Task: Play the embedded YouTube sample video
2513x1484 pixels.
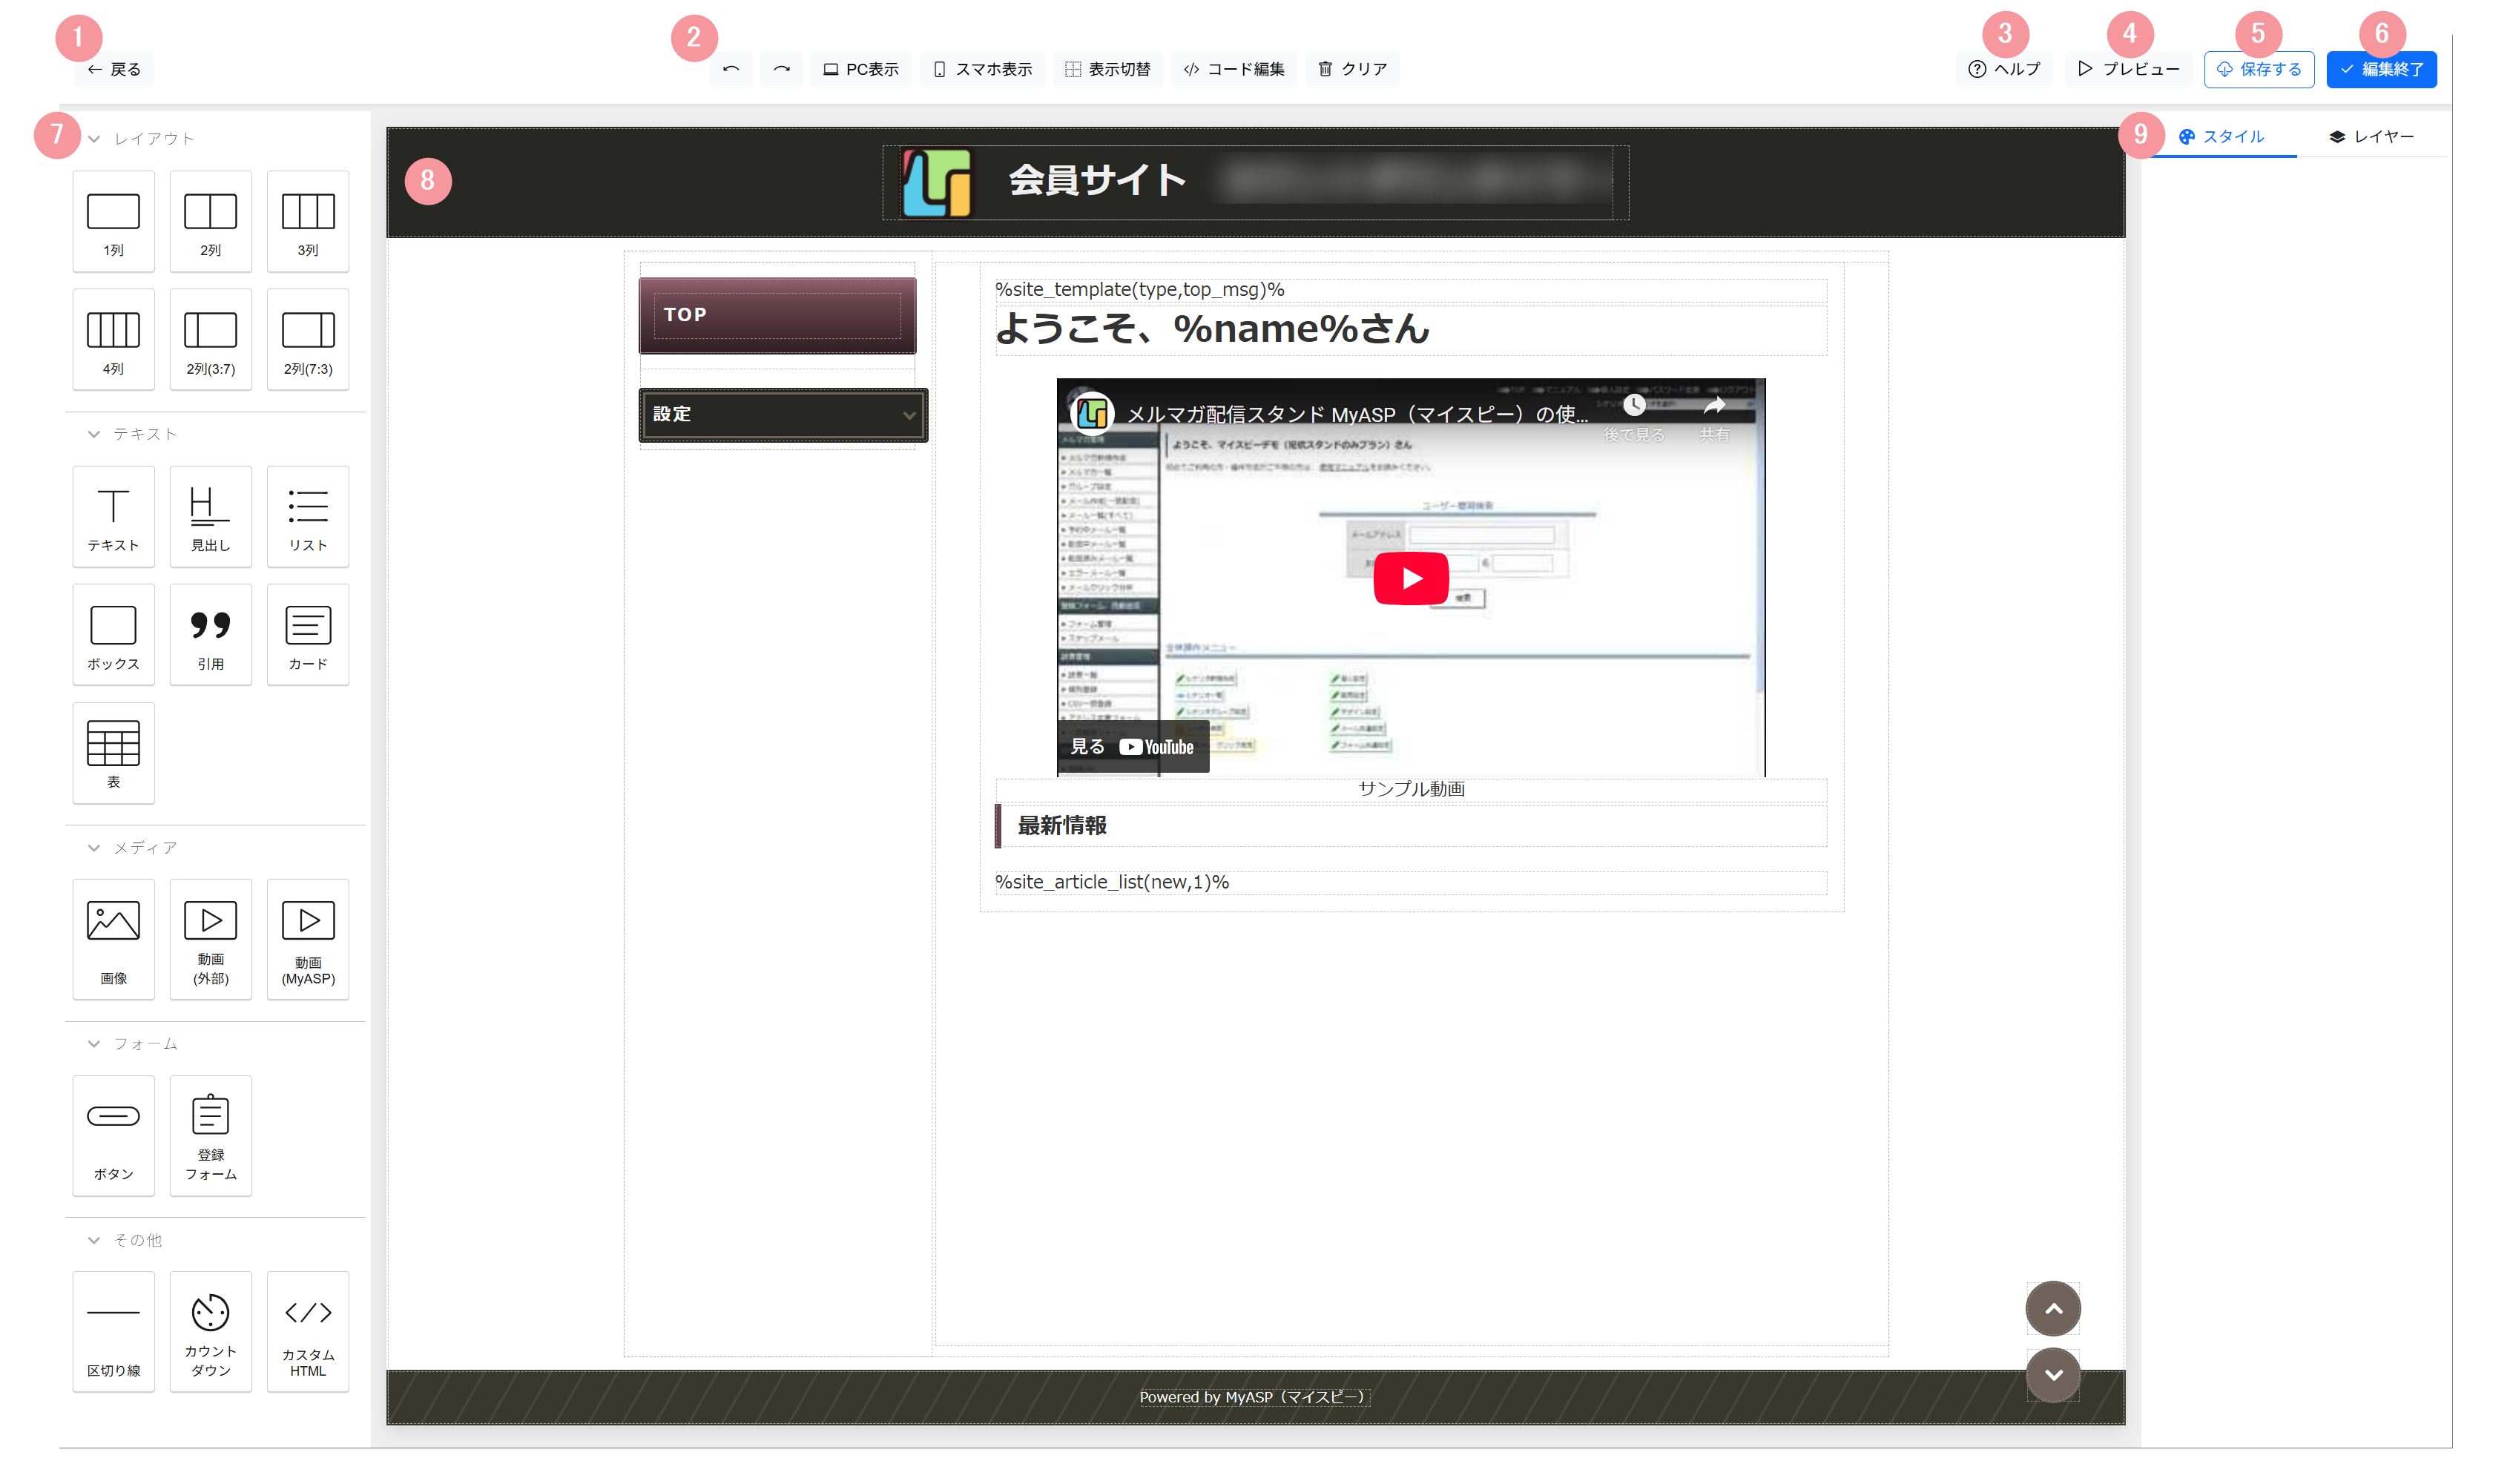Action: click(1410, 578)
